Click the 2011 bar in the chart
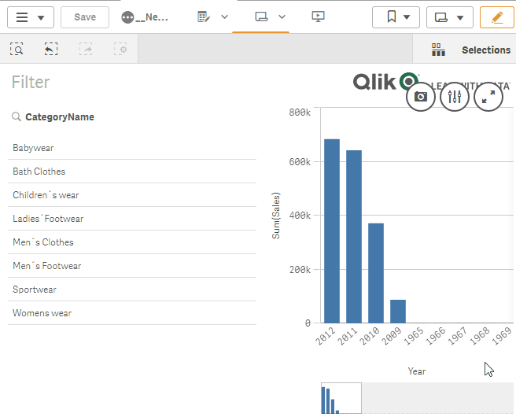This screenshot has width=516, height=417. point(354,237)
